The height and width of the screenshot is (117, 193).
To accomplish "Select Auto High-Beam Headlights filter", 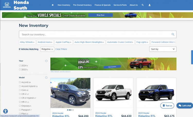I will tap(89, 42).
